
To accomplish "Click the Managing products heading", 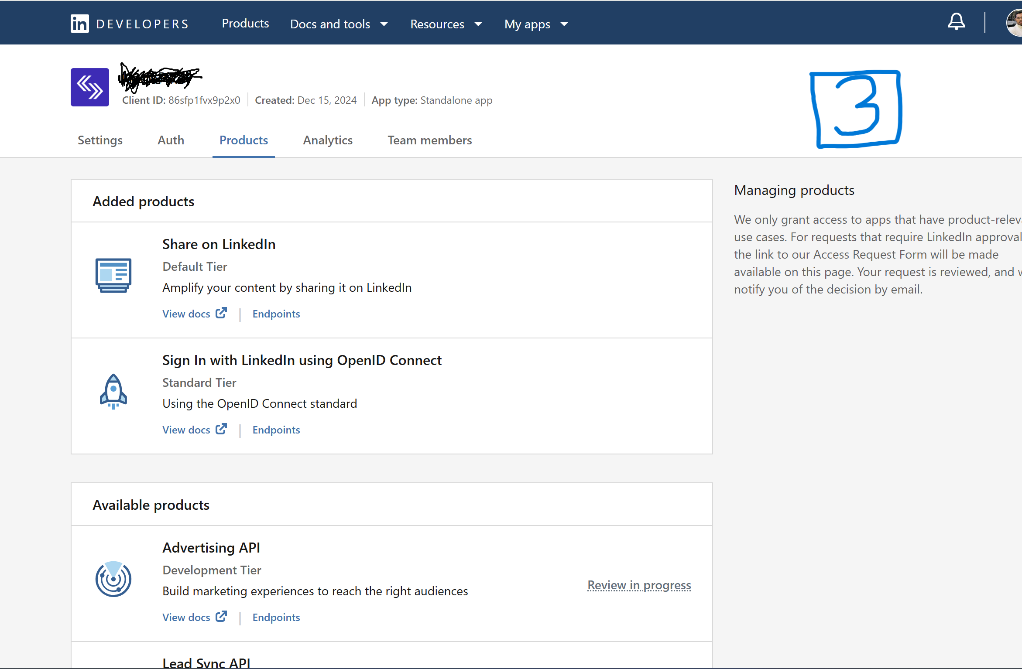I will (794, 190).
